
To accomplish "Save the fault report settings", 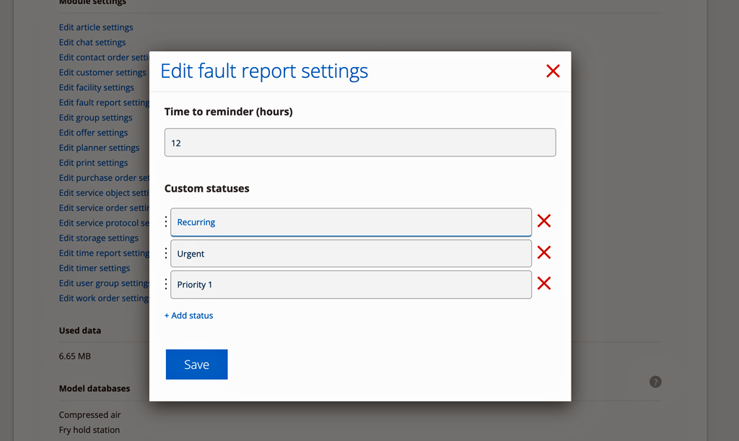I will [196, 365].
